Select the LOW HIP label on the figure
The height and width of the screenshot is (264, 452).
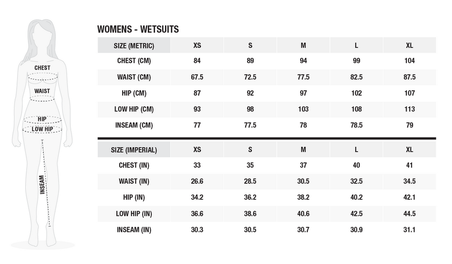42,129
